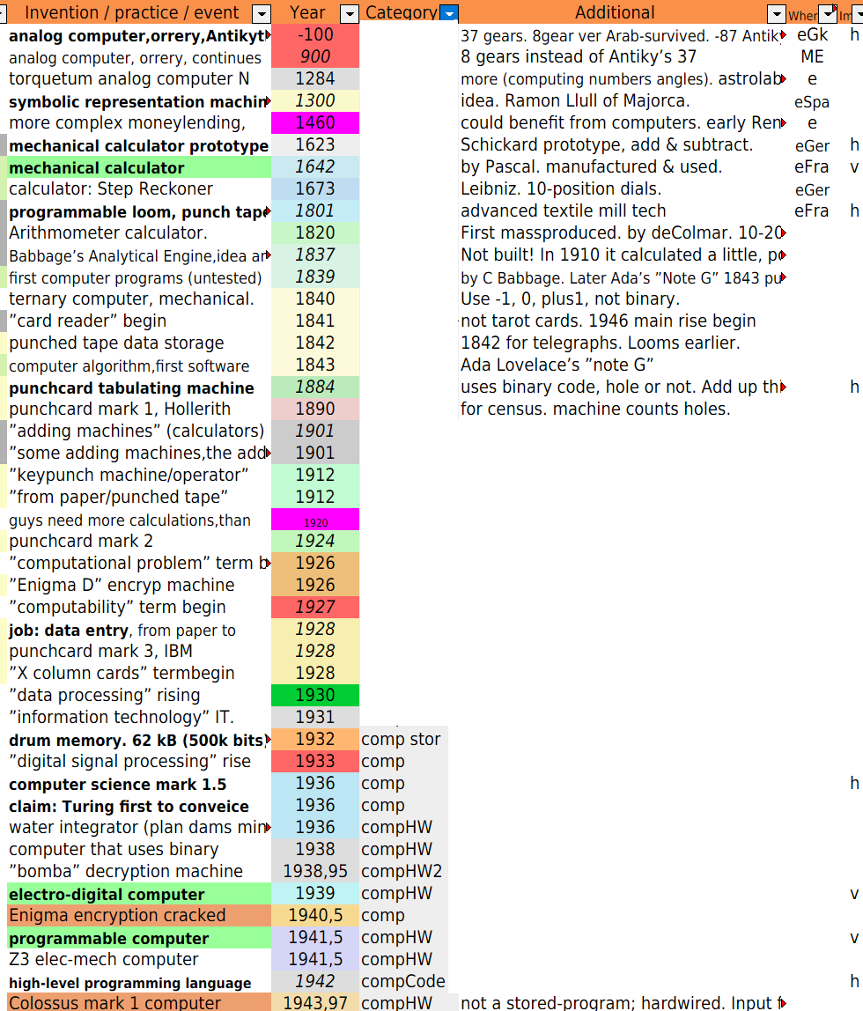Click 'punchcard tabulating machine' cell

coord(138,387)
